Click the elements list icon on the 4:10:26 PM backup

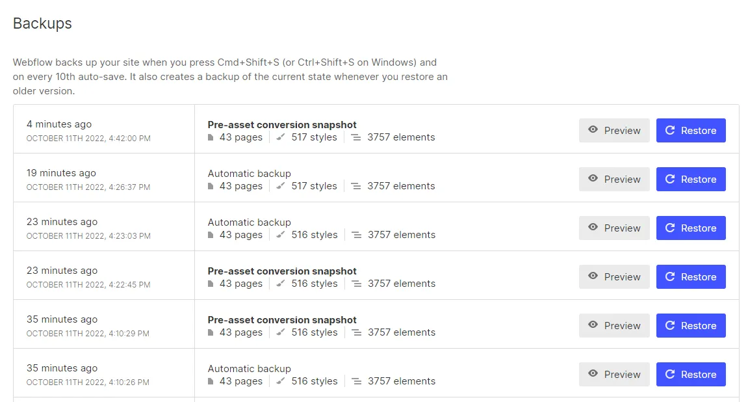click(x=356, y=381)
